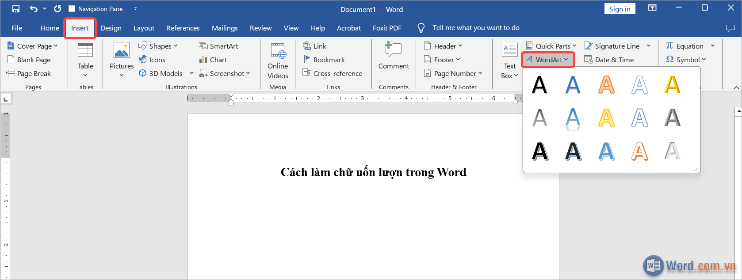Screen dimensions: 742x280
Task: Open the Shapes gallery
Action: [158, 46]
